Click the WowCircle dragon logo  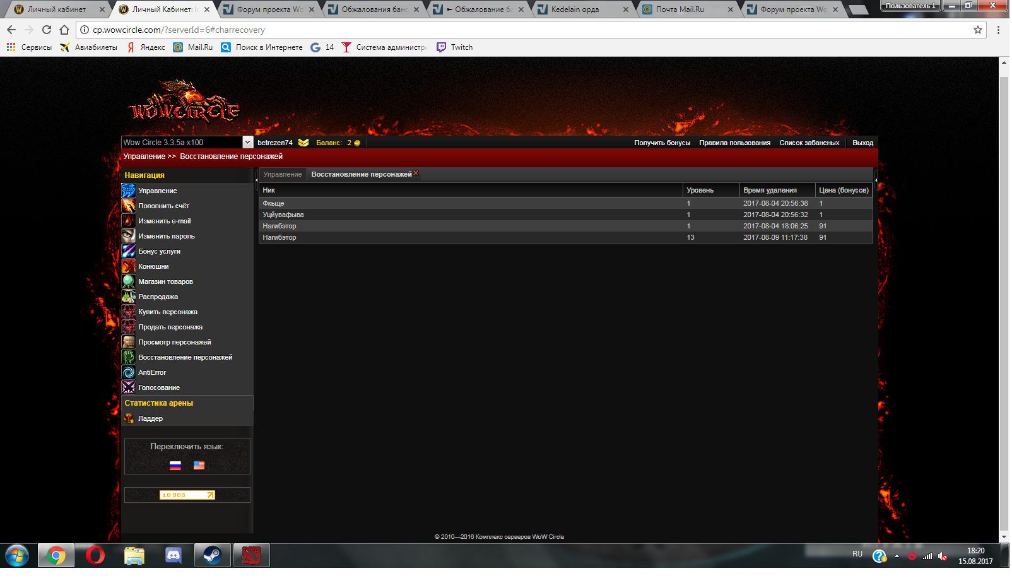click(x=185, y=101)
